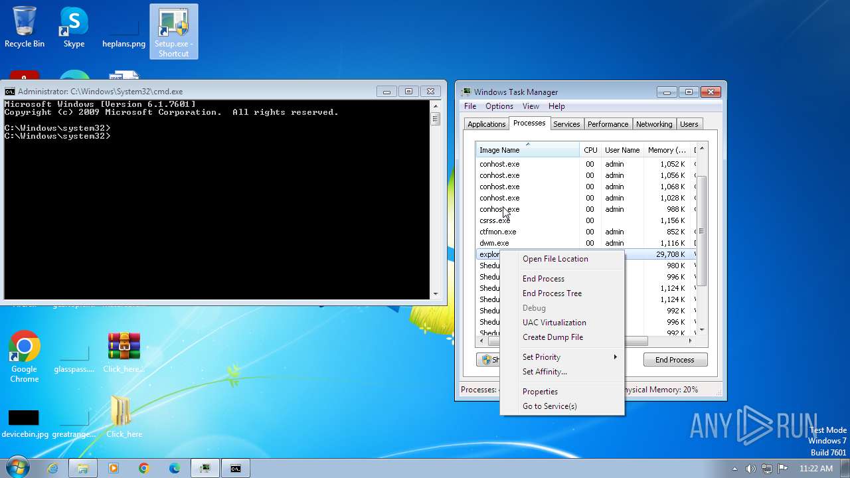Viewport: 850px width, 478px height.
Task: Open the volume control tray icon
Action: [x=750, y=469]
